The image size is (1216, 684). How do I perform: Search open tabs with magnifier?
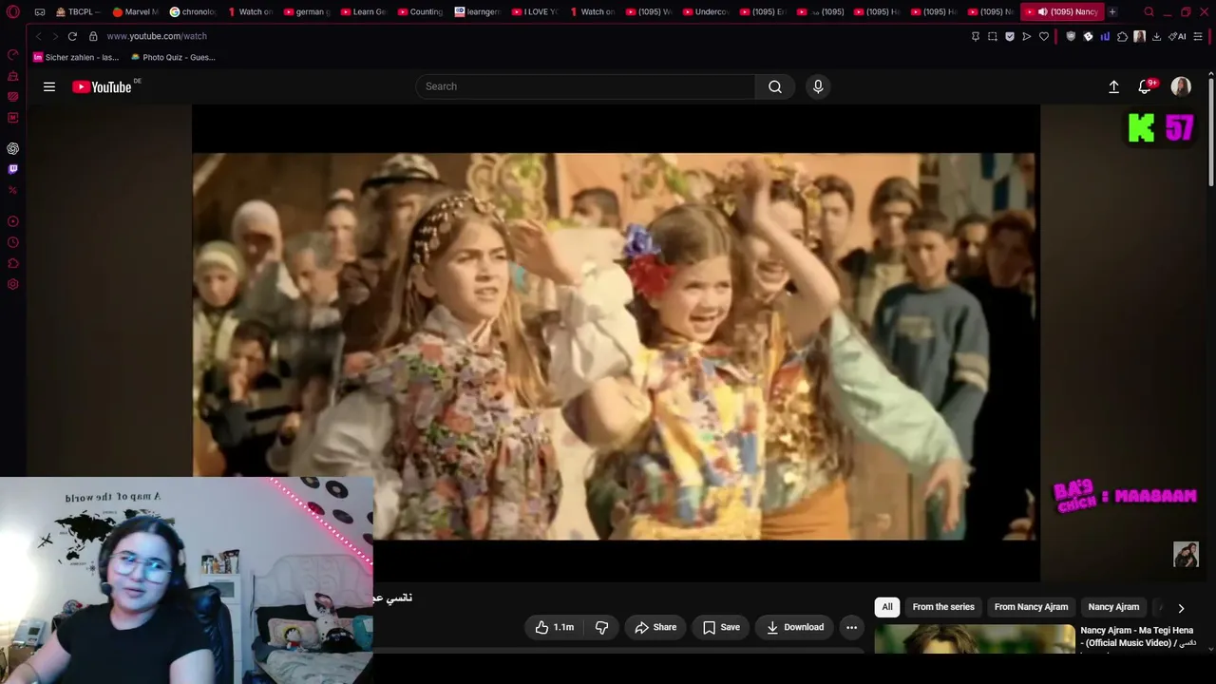1149,12
